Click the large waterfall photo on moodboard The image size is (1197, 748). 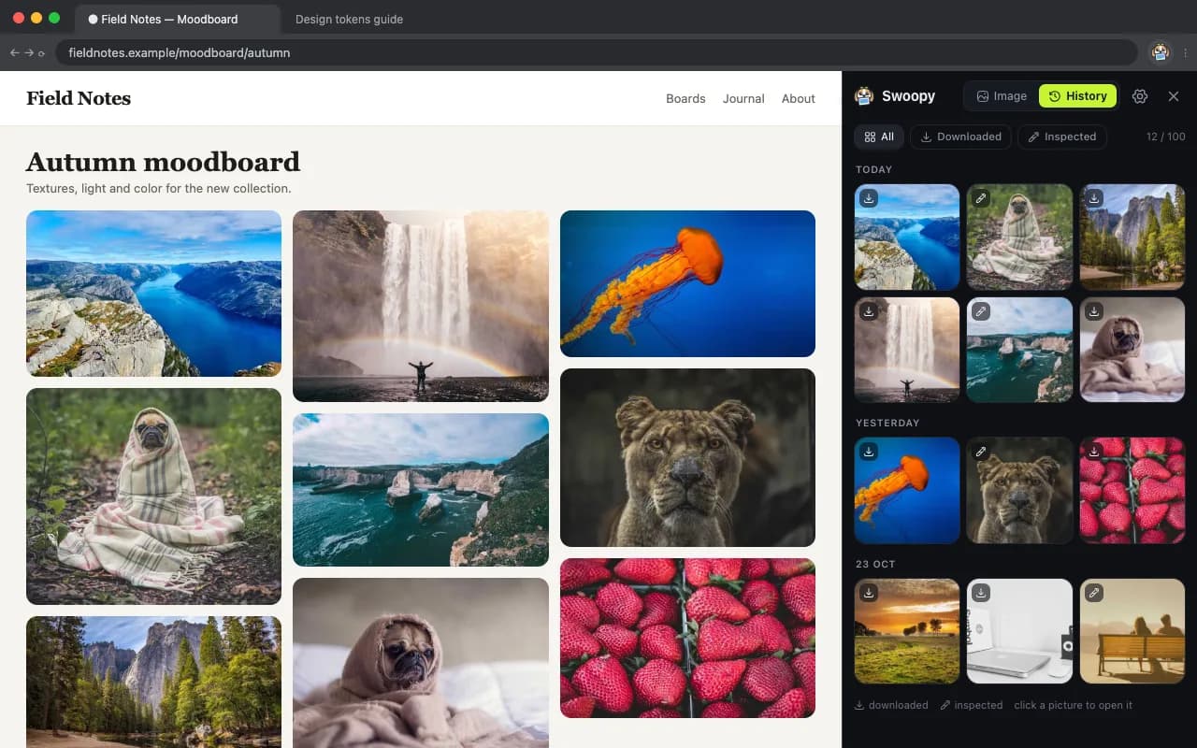(x=421, y=306)
